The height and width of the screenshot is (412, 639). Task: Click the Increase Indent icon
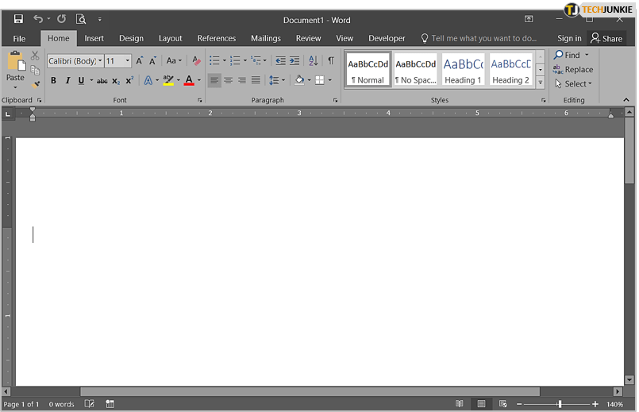294,61
